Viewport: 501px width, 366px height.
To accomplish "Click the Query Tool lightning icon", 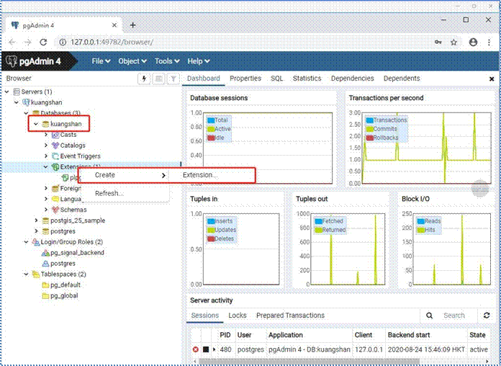I will 144,79.
